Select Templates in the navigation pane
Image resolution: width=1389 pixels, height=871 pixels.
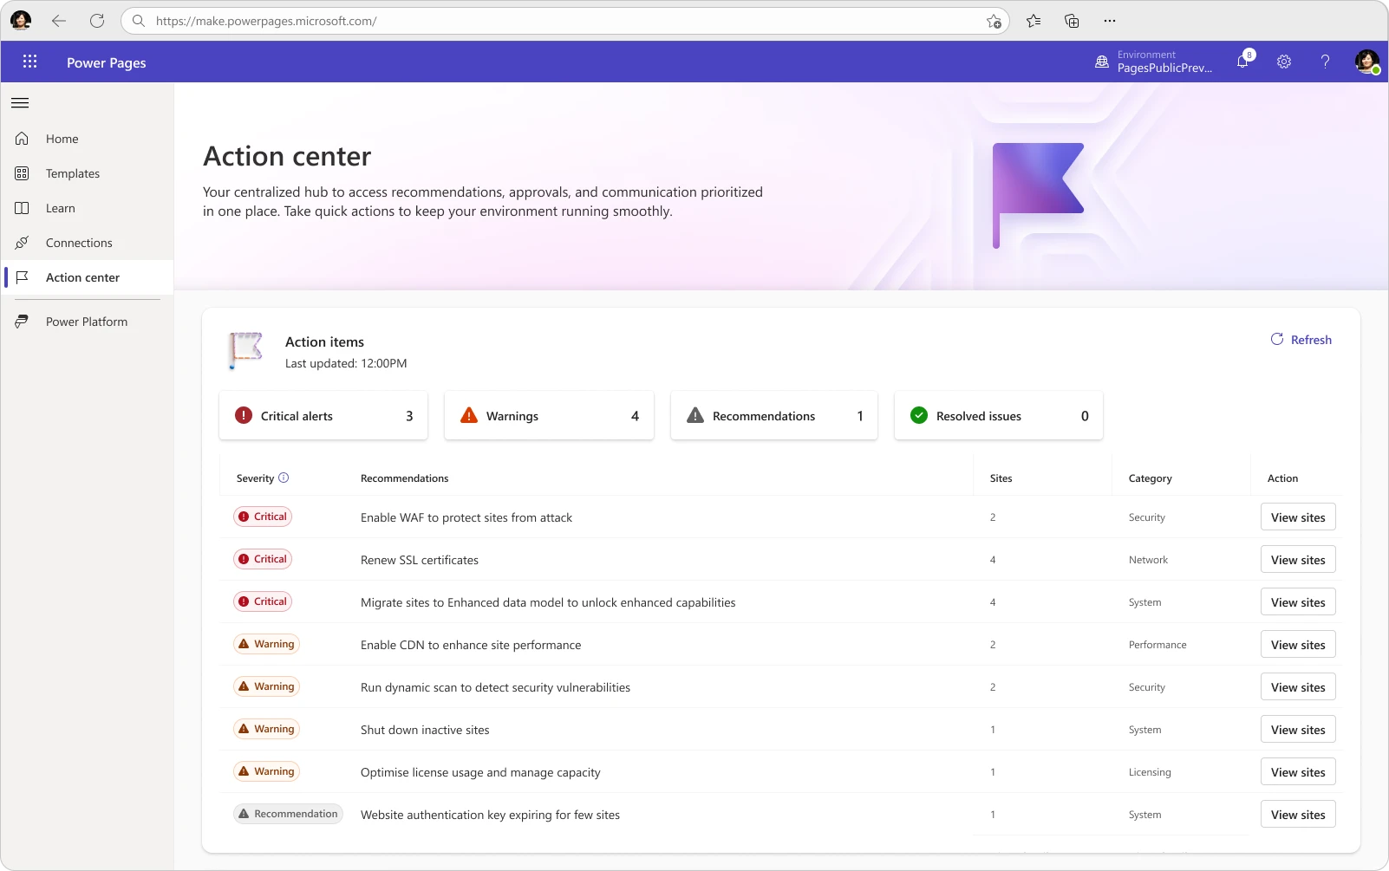pos(73,173)
